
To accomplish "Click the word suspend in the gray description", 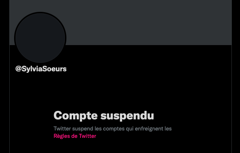I will point(83,129).
